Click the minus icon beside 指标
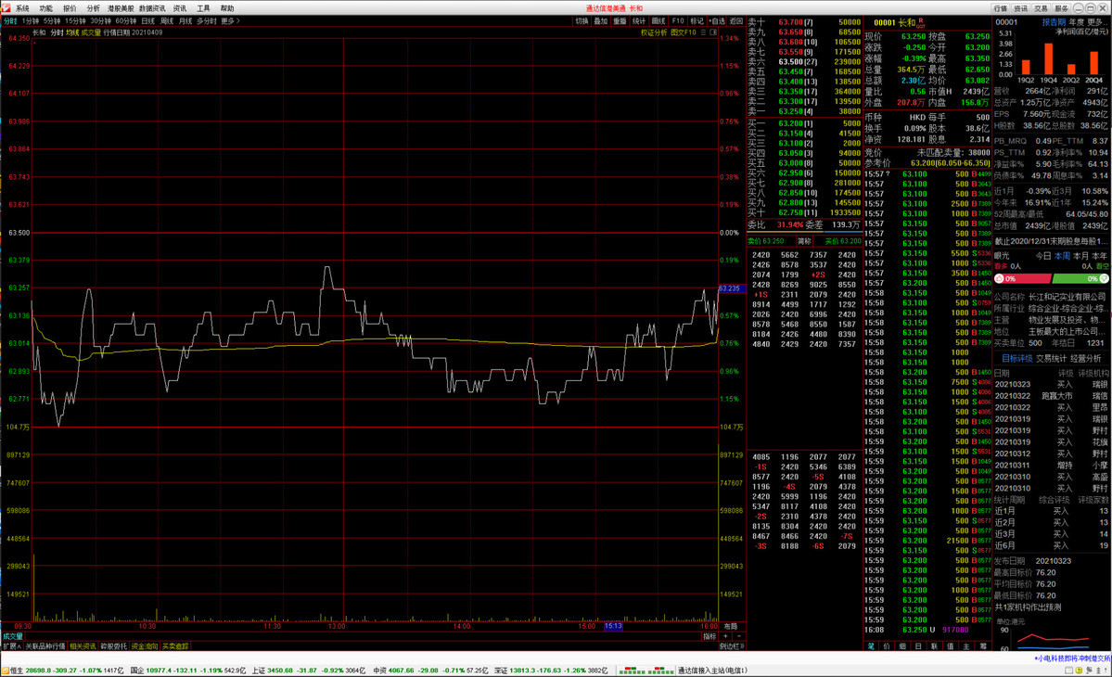This screenshot has height=677, width=1112. point(737,636)
